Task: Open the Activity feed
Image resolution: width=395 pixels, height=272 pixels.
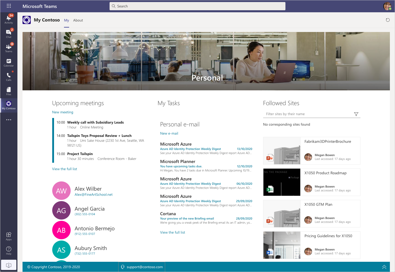Action: [8, 18]
